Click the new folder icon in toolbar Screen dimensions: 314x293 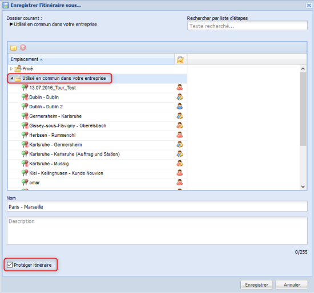click(x=14, y=48)
